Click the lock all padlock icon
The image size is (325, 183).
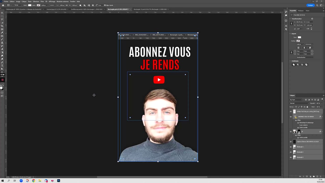(x=307, y=107)
